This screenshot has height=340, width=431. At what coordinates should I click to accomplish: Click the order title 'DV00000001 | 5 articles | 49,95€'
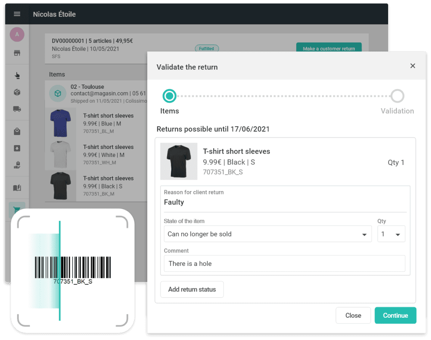pyautogui.click(x=92, y=41)
